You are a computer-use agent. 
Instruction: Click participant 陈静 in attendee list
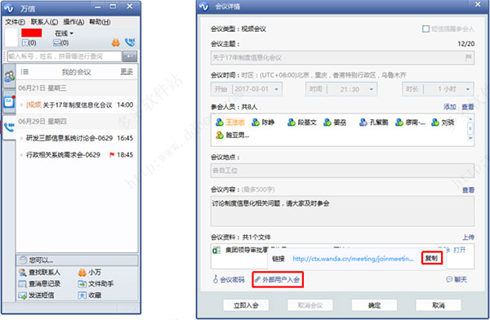click(263, 122)
